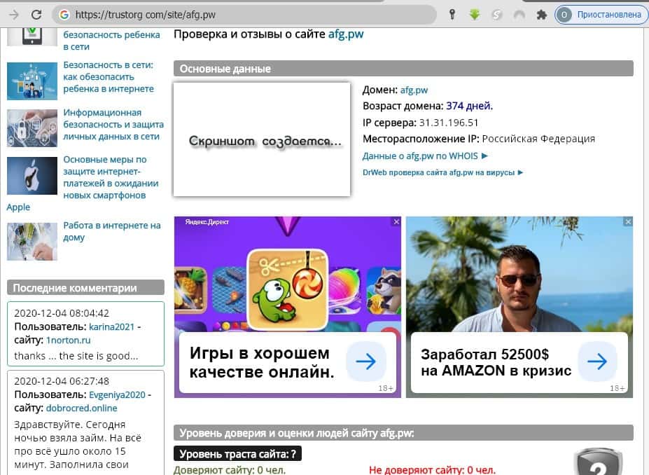
Task: Open DrWeb virus check link
Action: [x=443, y=172]
